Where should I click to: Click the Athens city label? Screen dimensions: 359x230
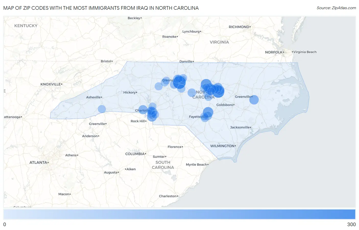tap(71, 155)
